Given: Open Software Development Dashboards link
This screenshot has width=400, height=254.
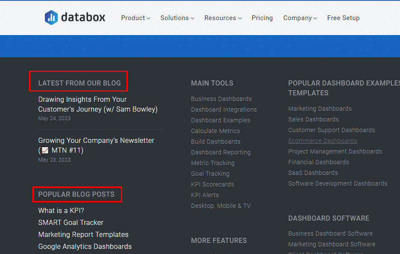Looking at the screenshot, I should (x=338, y=184).
